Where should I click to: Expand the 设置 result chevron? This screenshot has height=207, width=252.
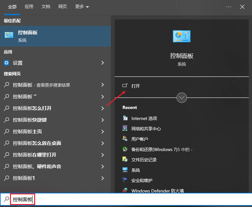(x=103, y=63)
